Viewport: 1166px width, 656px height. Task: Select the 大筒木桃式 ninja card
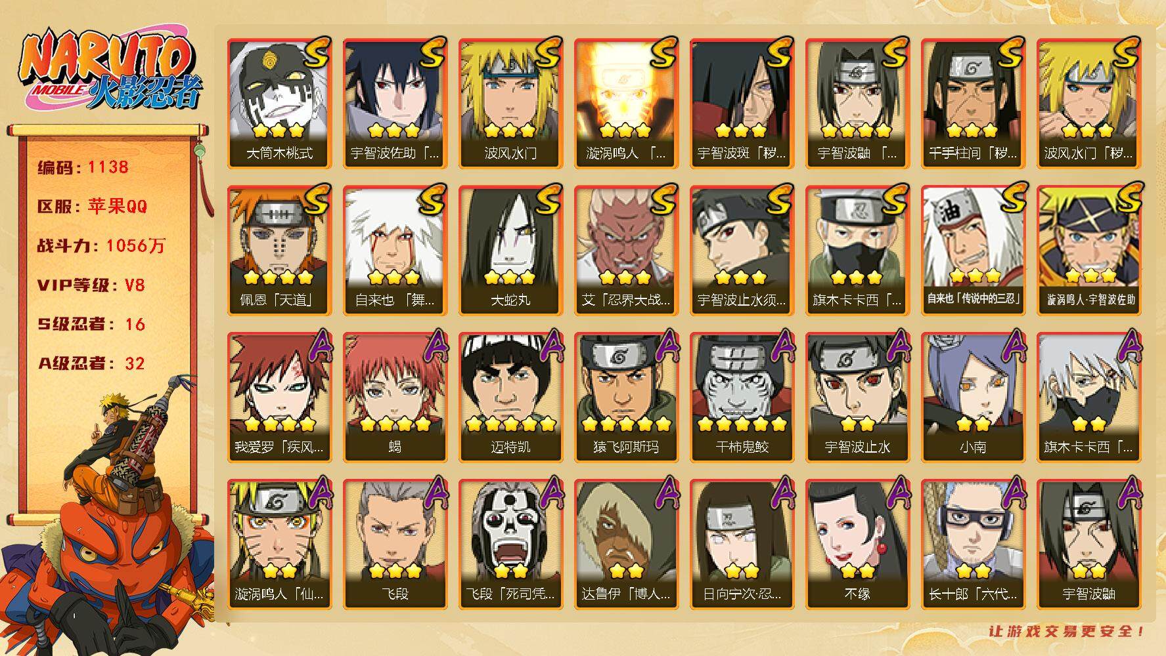coord(279,104)
